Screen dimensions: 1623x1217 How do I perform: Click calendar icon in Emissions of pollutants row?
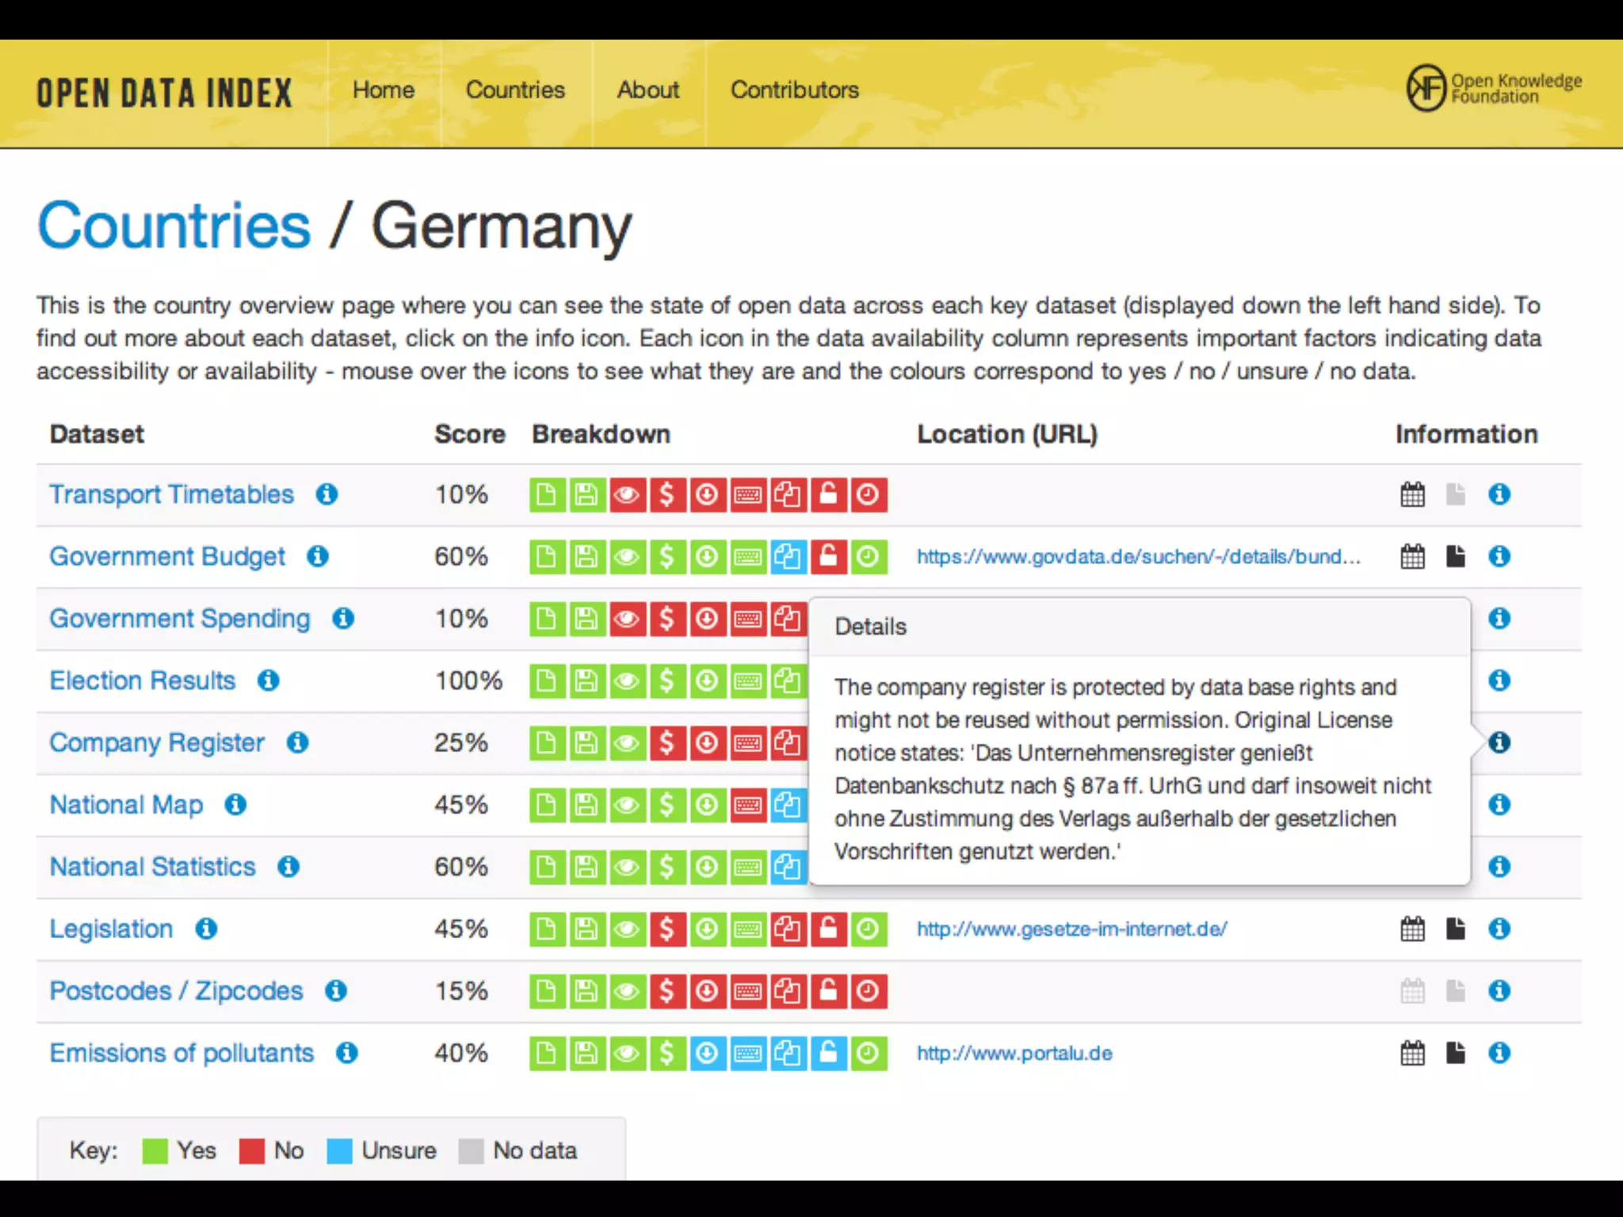click(1412, 1053)
